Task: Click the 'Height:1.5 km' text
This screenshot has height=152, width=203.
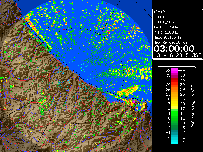Action: (168, 37)
